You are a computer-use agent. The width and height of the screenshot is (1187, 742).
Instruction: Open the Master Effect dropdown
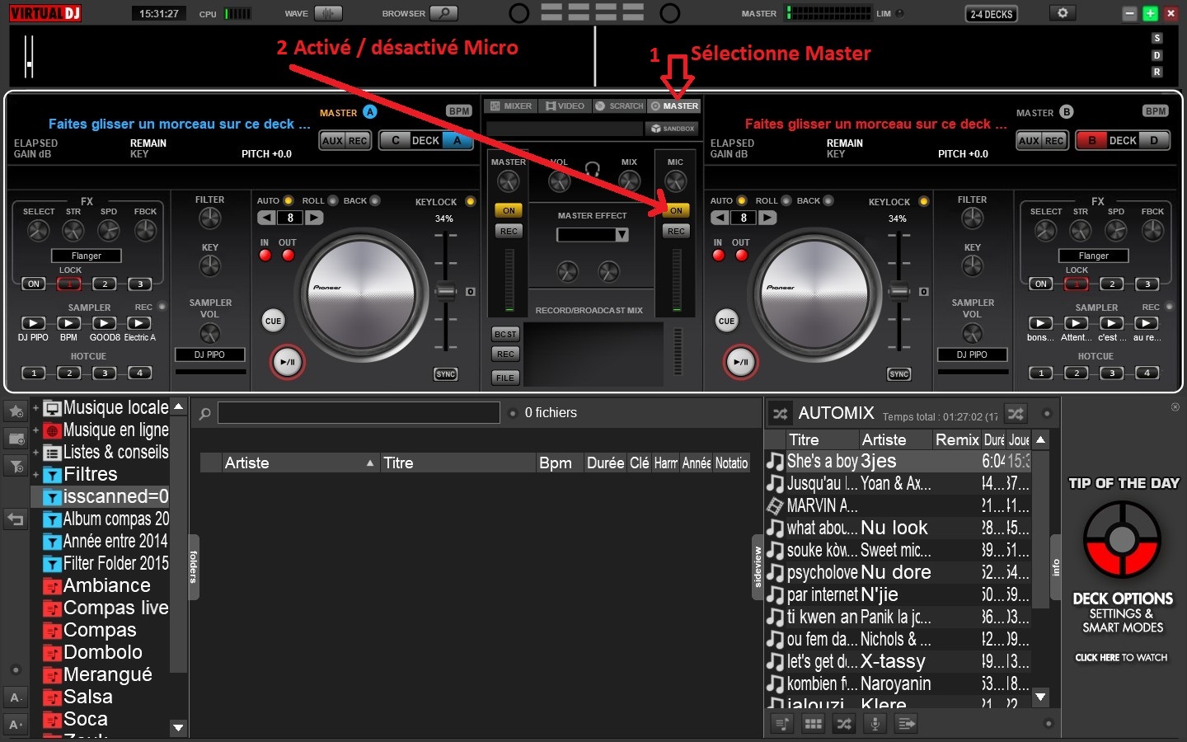pos(593,235)
